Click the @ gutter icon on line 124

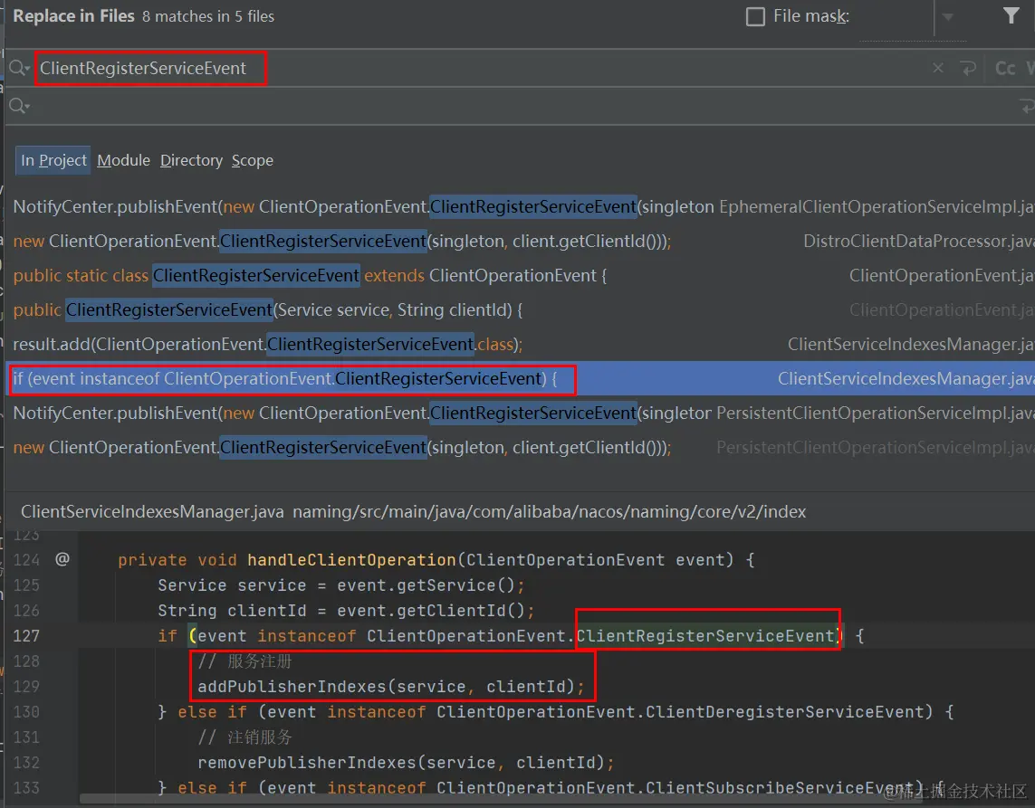tap(62, 559)
